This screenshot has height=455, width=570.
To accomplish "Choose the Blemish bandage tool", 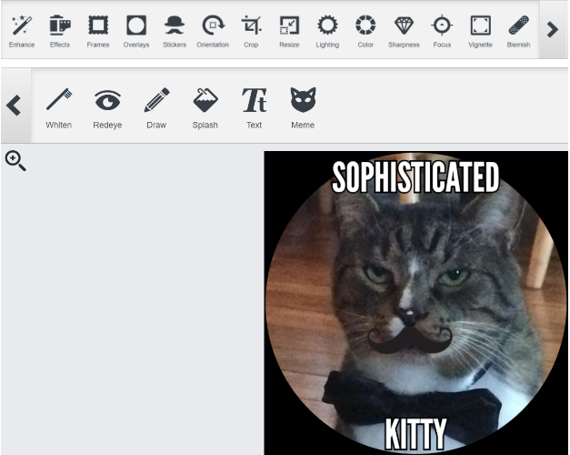I will click(518, 31).
